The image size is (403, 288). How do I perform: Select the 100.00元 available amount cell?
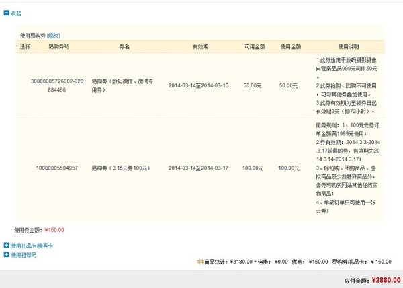[253, 168]
